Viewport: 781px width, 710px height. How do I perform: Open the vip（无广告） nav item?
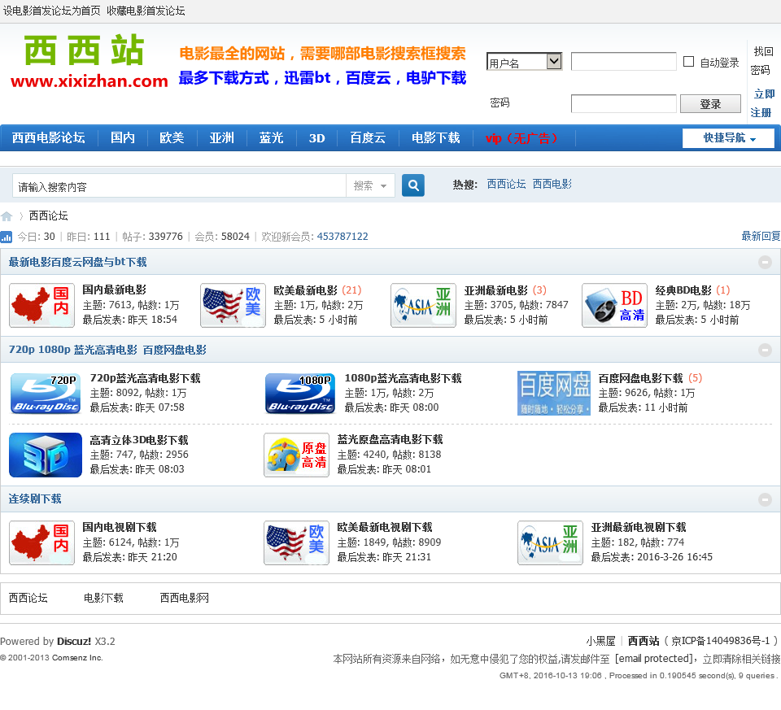point(522,138)
